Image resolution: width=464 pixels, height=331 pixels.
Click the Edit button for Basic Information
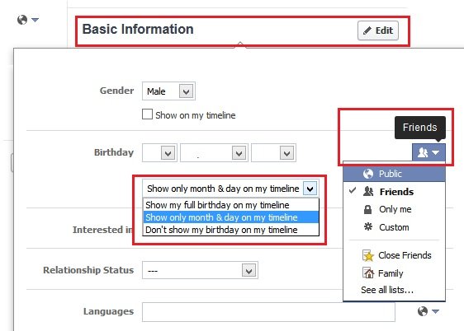378,30
